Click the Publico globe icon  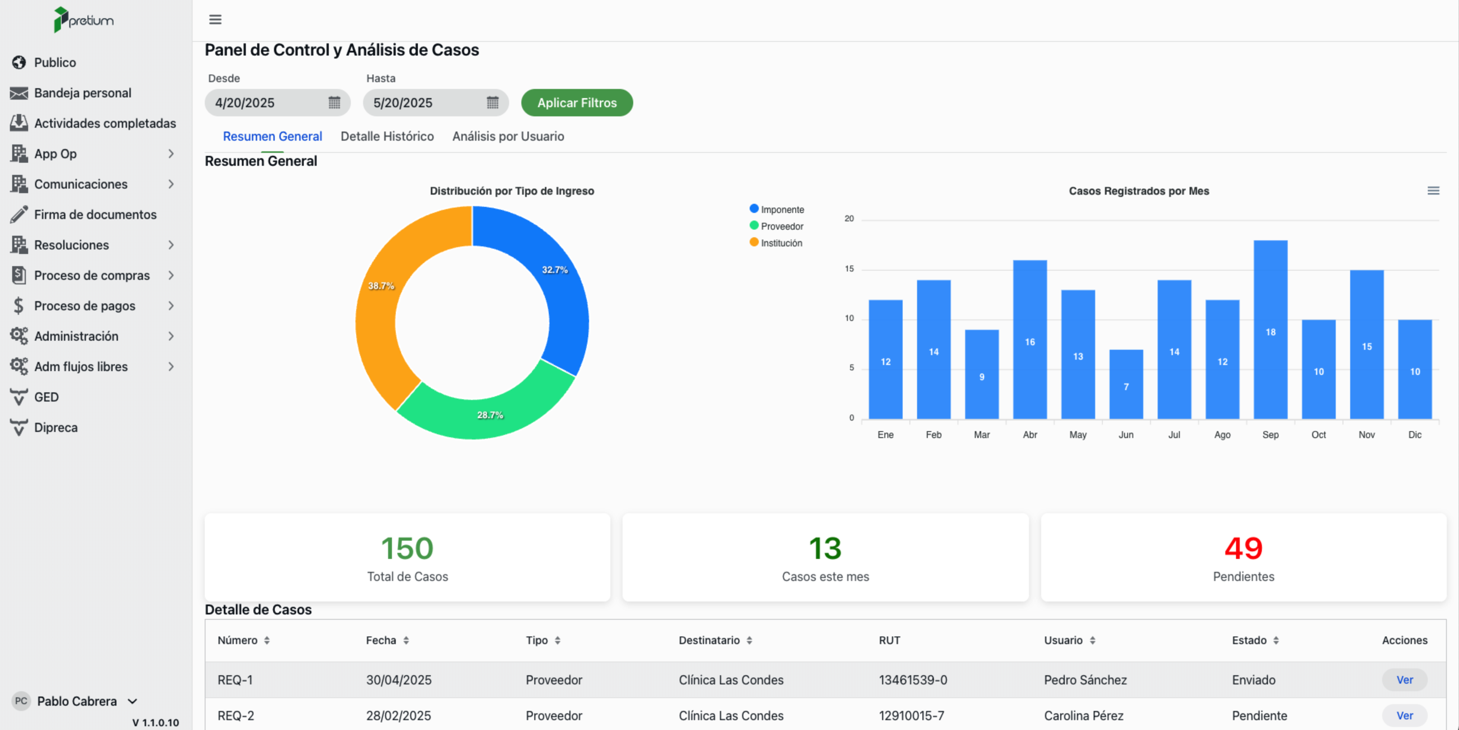pos(19,62)
